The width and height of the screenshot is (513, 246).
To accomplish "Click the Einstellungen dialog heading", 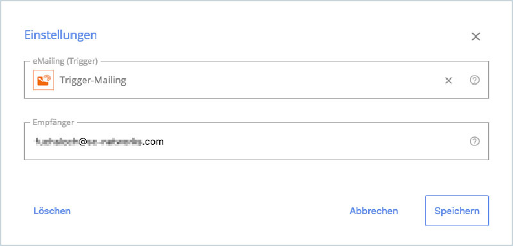I will (x=60, y=35).
